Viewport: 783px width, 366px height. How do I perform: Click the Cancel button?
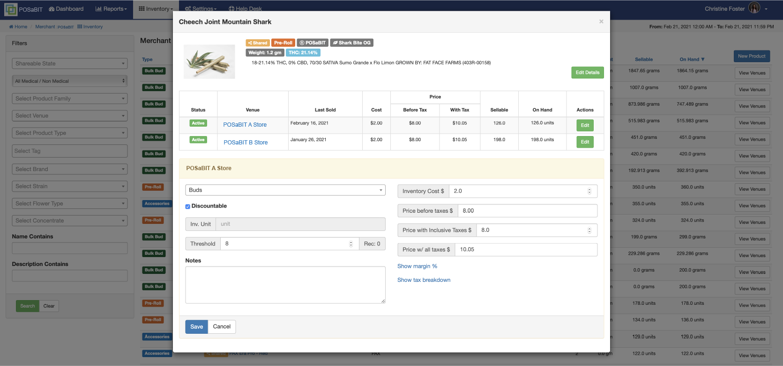pos(222,327)
